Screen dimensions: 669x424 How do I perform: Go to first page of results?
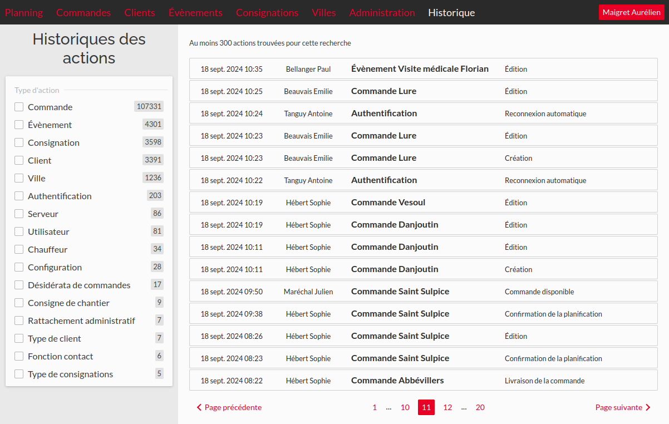pyautogui.click(x=375, y=407)
